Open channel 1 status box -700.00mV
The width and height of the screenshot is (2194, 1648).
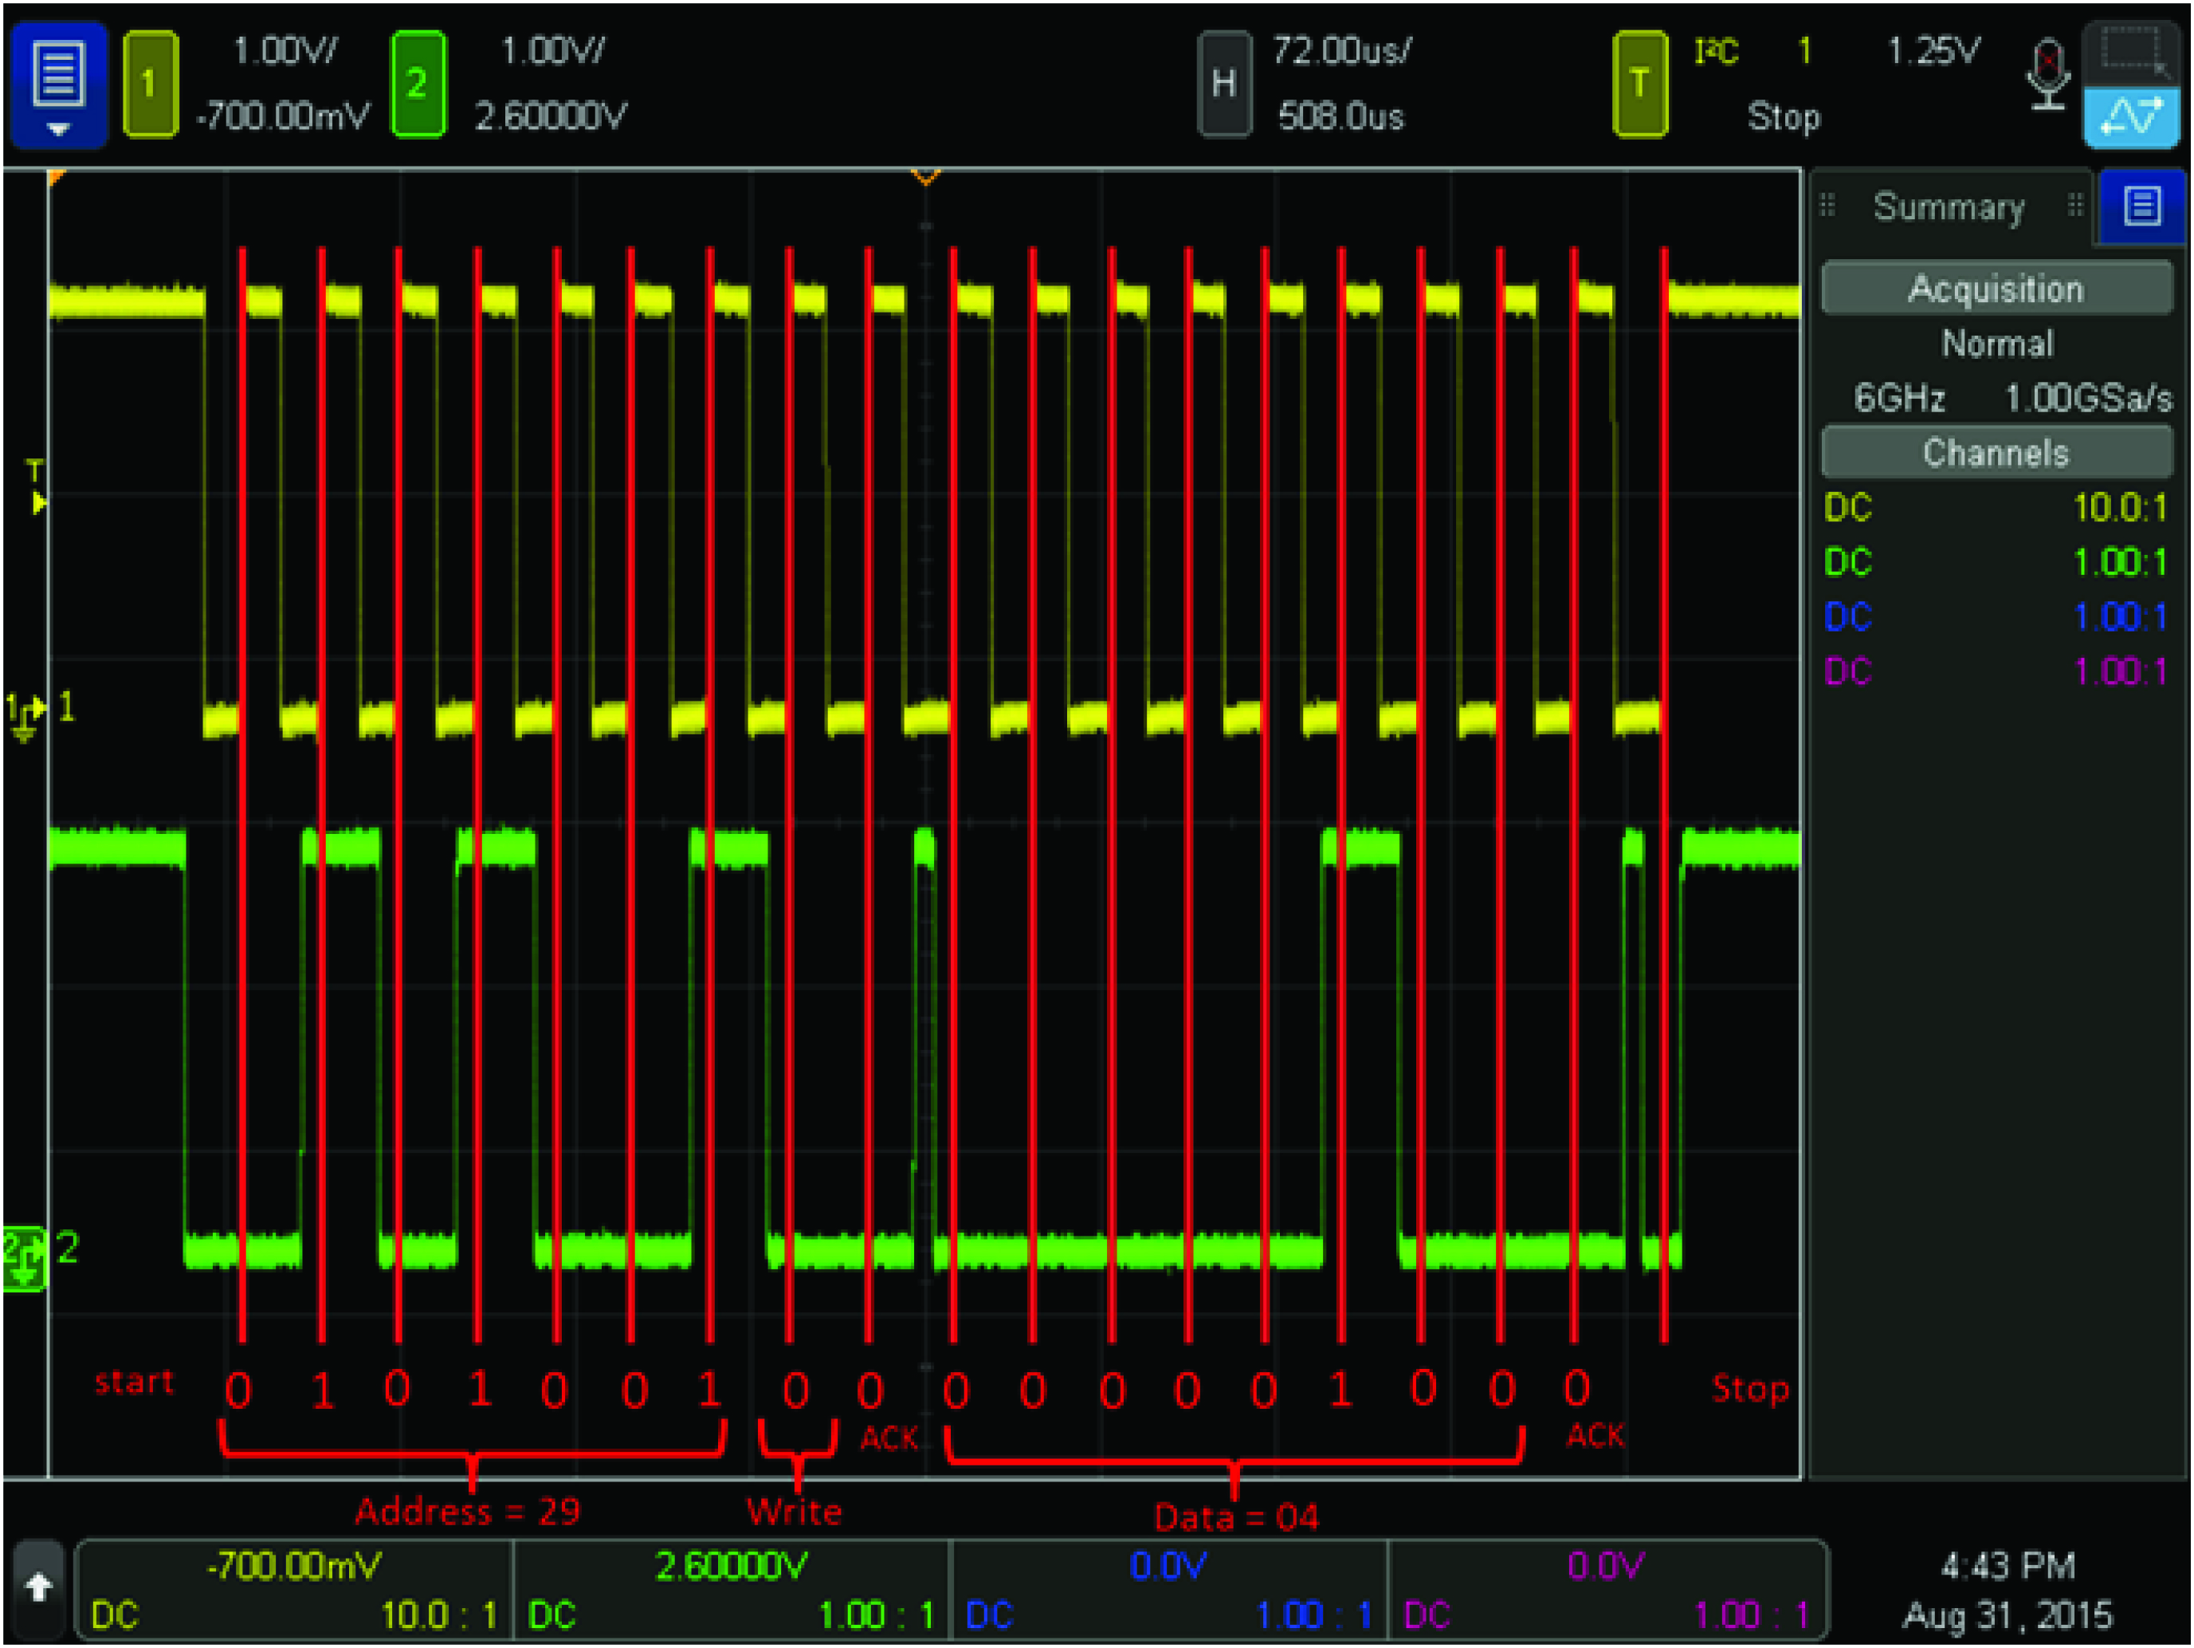295,1590
